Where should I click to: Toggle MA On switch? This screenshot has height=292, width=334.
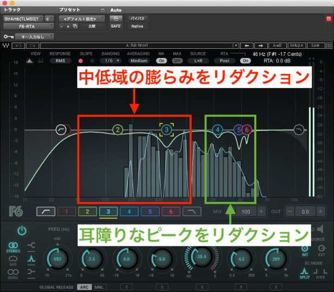(x=161, y=61)
